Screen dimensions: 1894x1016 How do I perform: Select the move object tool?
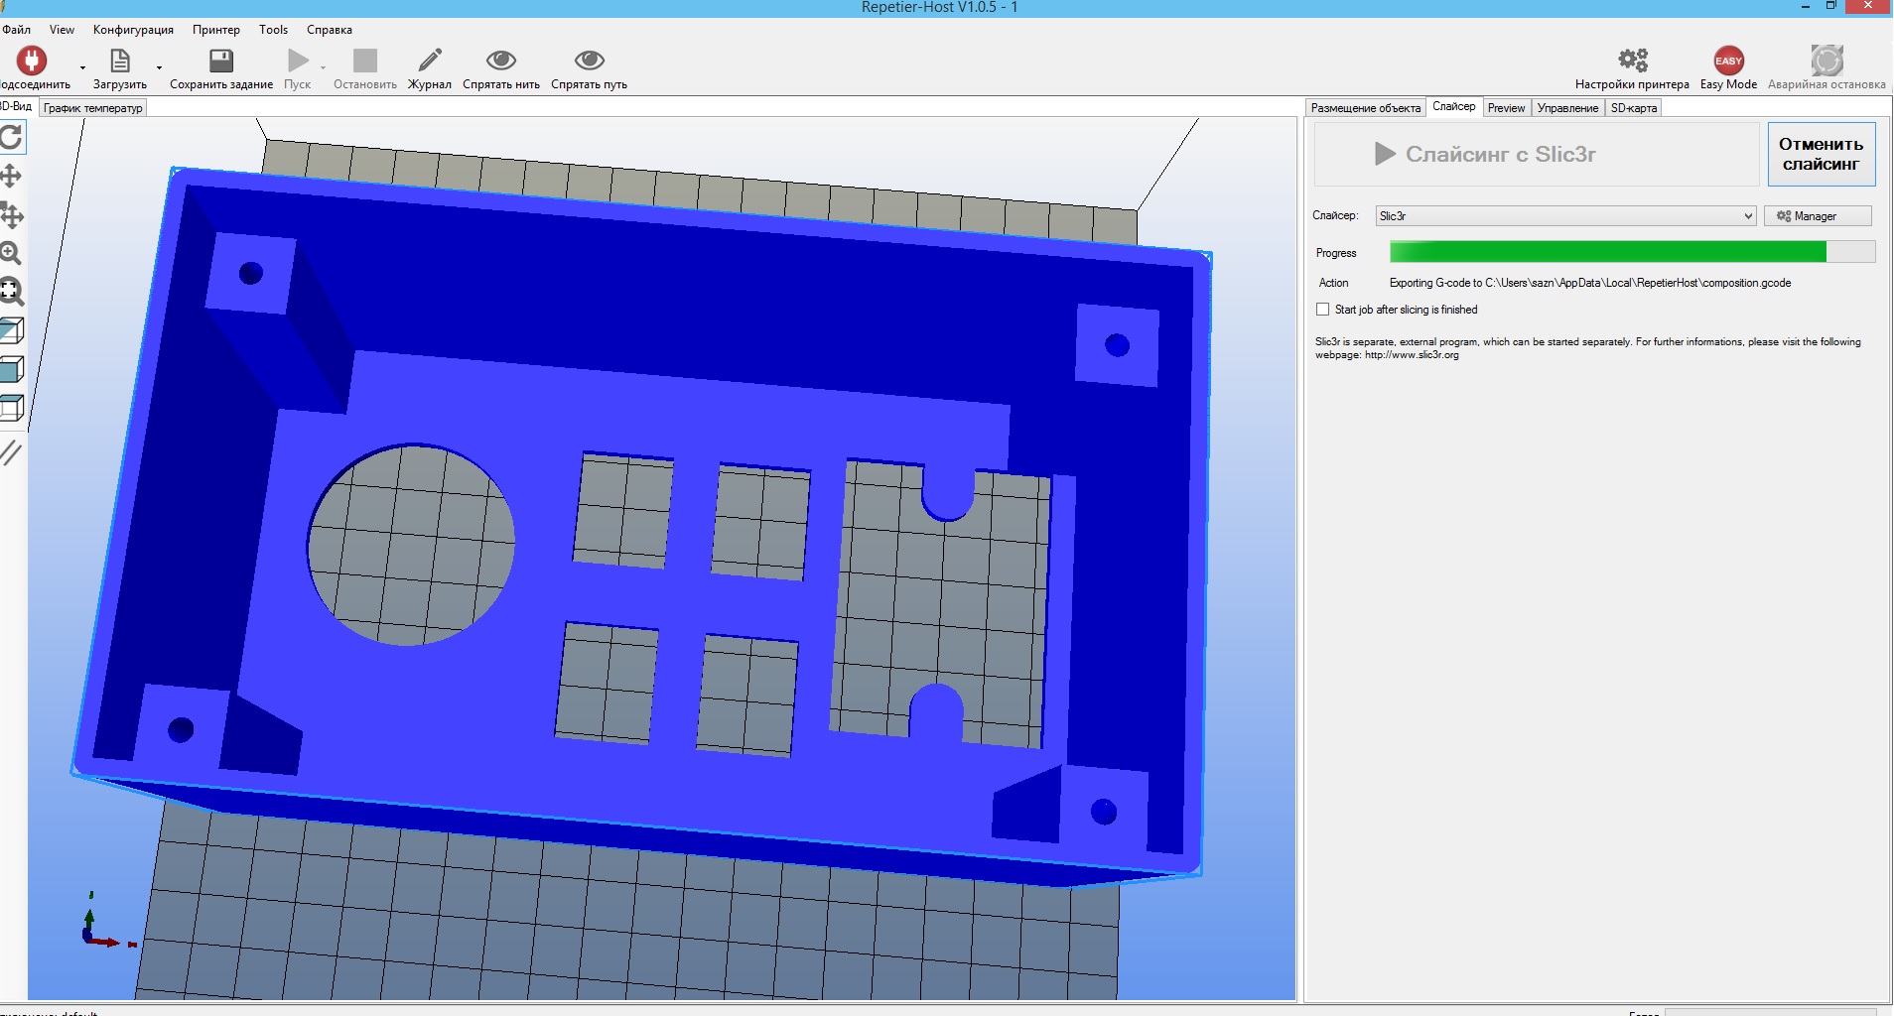[11, 215]
